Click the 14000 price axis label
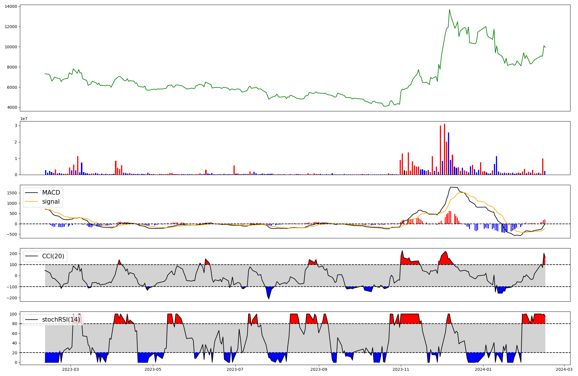Image resolution: width=578 pixels, height=376 pixels. [x=11, y=6]
